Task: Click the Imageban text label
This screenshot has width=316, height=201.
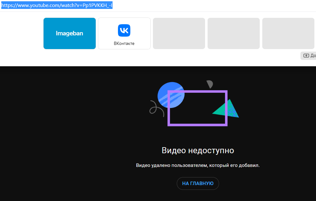Action: point(69,33)
